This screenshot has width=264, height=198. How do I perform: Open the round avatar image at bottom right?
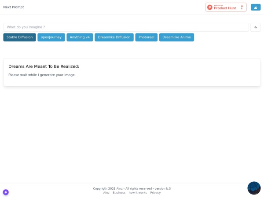tap(254, 188)
